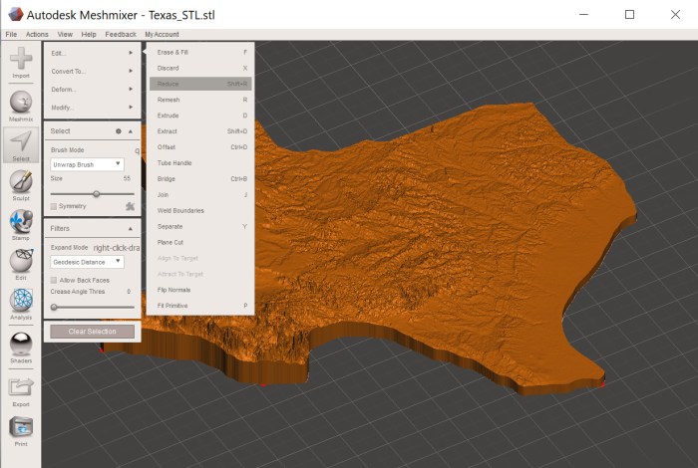Choose Join command
The height and width of the screenshot is (468, 698).
click(200, 194)
